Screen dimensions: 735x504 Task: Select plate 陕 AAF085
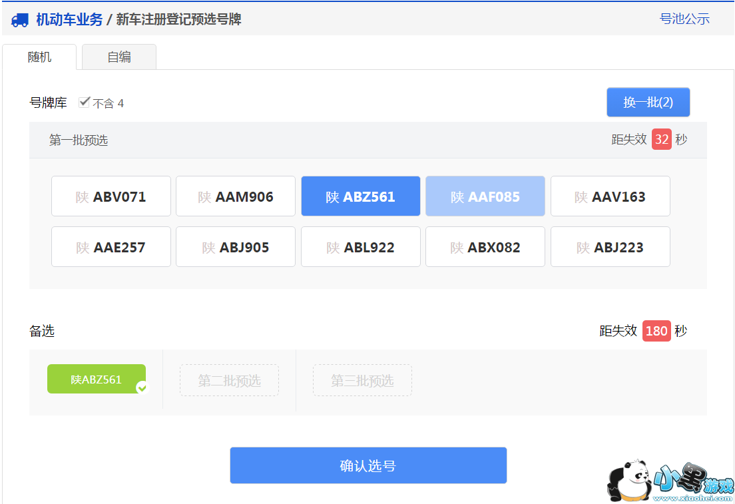point(485,196)
